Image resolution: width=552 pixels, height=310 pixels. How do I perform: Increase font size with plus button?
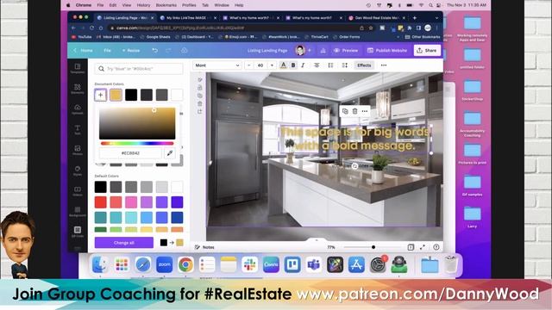[x=272, y=65]
